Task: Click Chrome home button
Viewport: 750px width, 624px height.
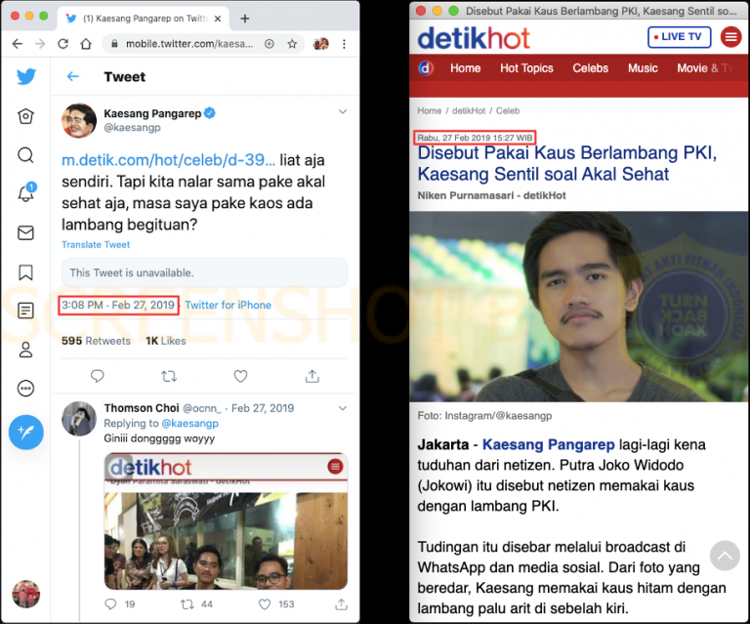Action: click(86, 44)
